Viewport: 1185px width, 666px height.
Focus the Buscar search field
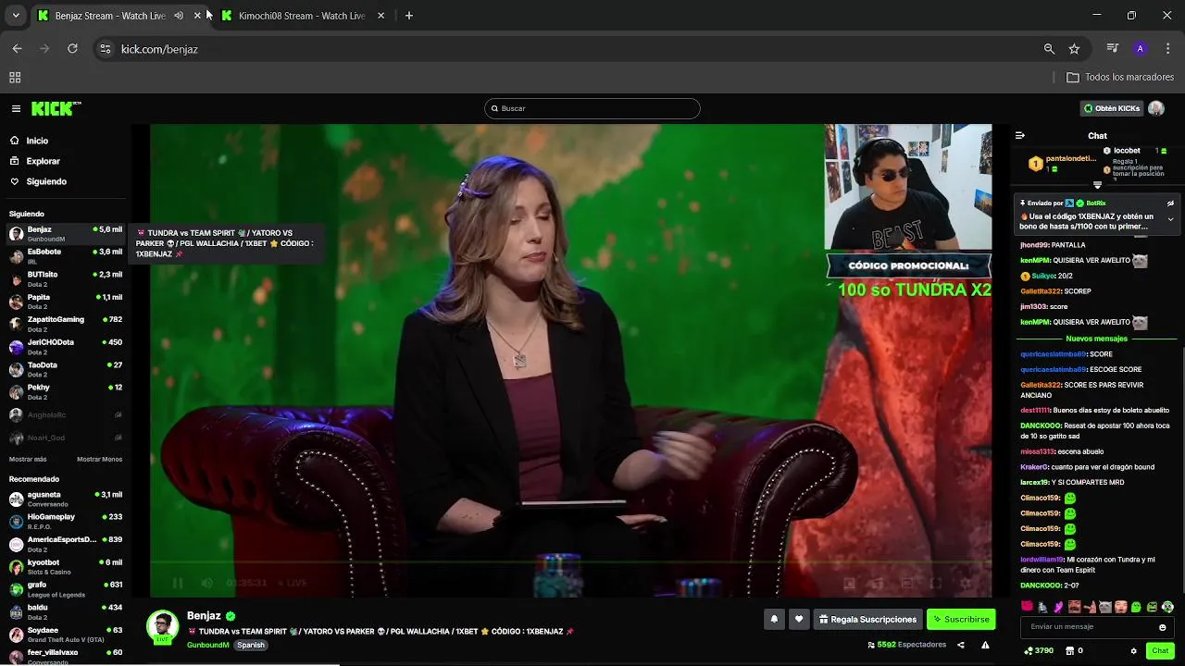[592, 108]
